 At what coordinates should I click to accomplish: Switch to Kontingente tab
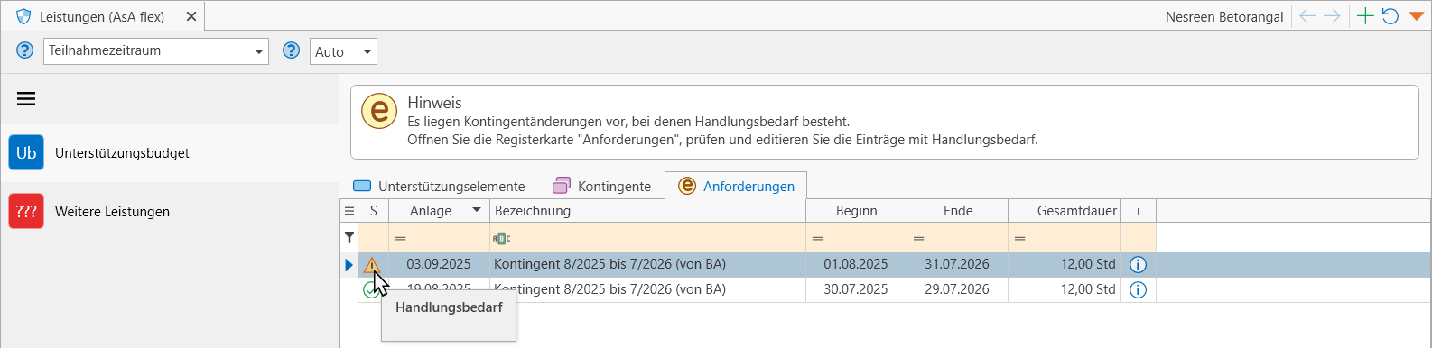(x=602, y=186)
